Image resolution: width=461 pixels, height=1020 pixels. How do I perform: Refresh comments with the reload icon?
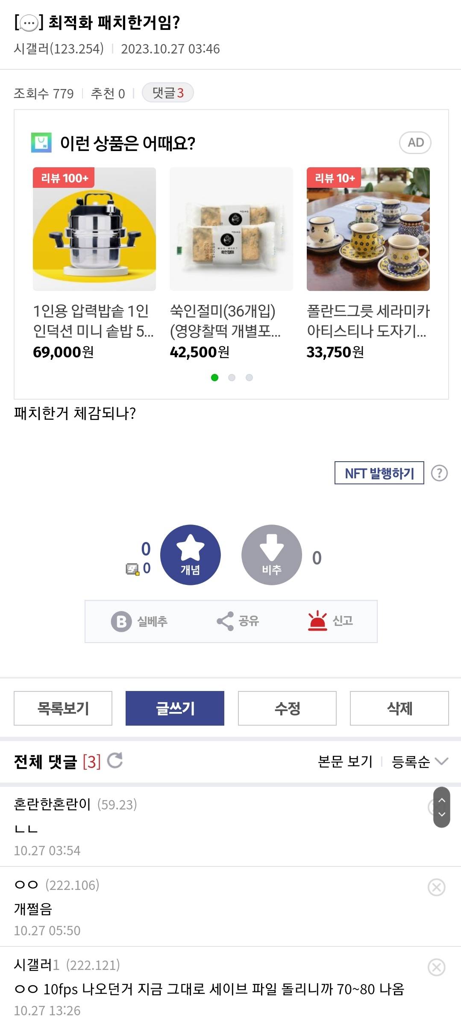115,761
